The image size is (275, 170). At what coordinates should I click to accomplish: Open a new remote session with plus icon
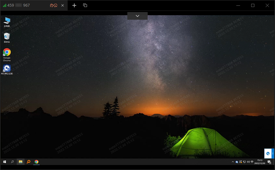pyautogui.click(x=74, y=6)
